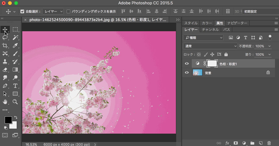The width and height of the screenshot is (279, 146).
Task: Select the Zoom tool
Action: coord(15,102)
